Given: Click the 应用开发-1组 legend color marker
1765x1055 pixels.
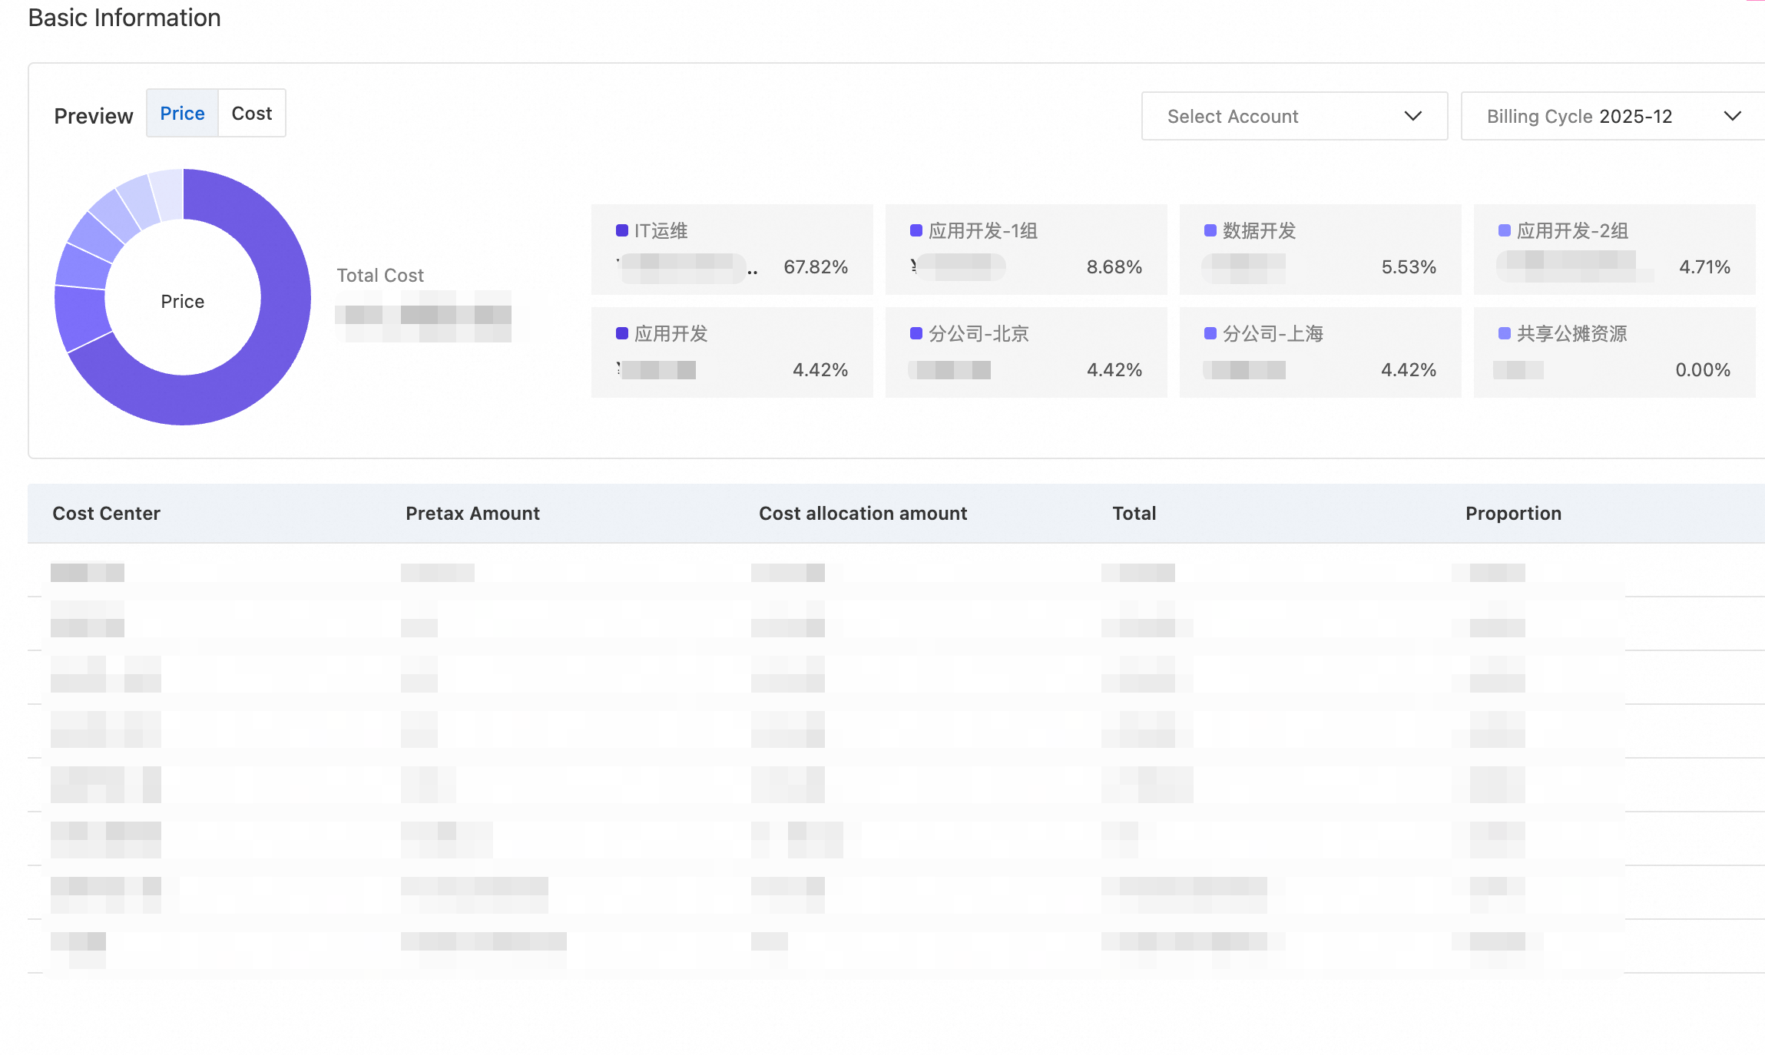Looking at the screenshot, I should 916,230.
